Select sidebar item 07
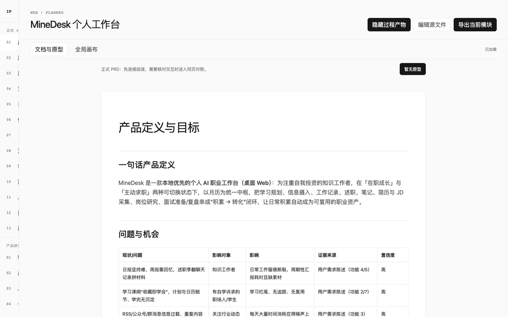The height and width of the screenshot is (317, 508). (10, 135)
